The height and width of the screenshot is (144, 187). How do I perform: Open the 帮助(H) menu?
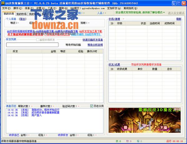63,8
